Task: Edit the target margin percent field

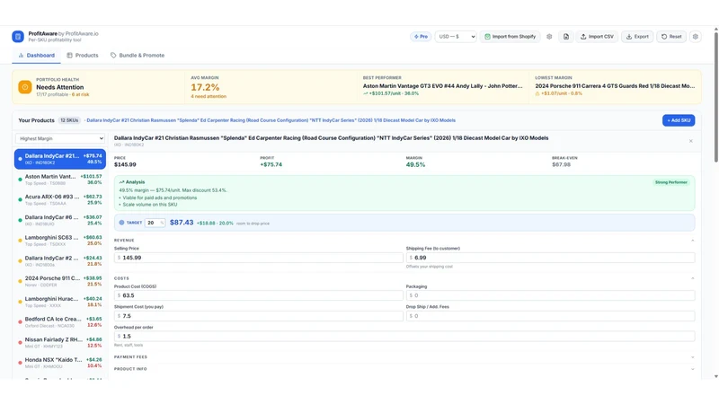Action: coord(155,223)
